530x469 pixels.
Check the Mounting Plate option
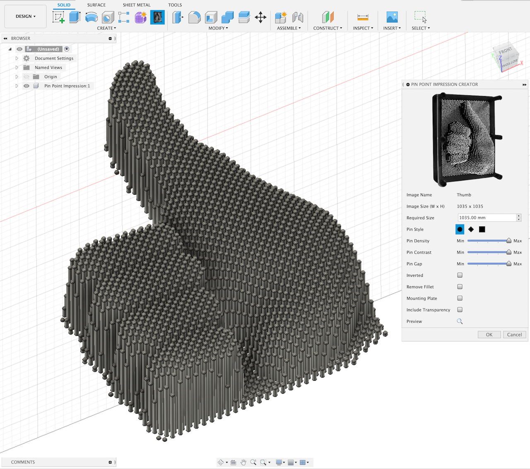point(460,298)
